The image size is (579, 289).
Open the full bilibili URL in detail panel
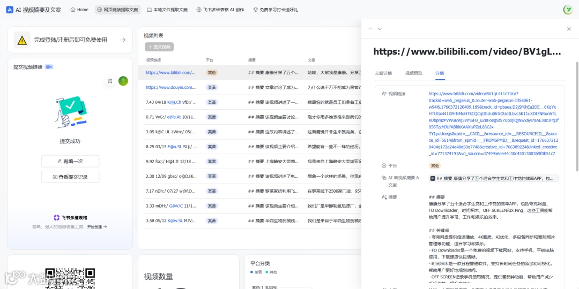(x=494, y=124)
